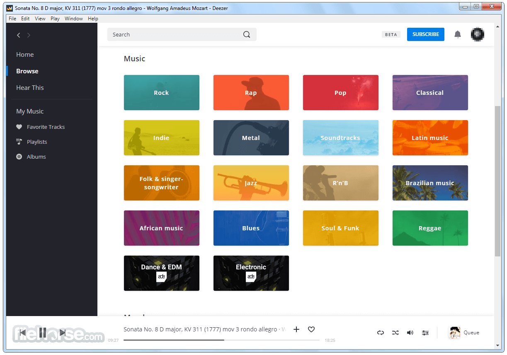Image resolution: width=507 pixels, height=355 pixels.
Task: Open the Queue panel
Action: (471, 332)
